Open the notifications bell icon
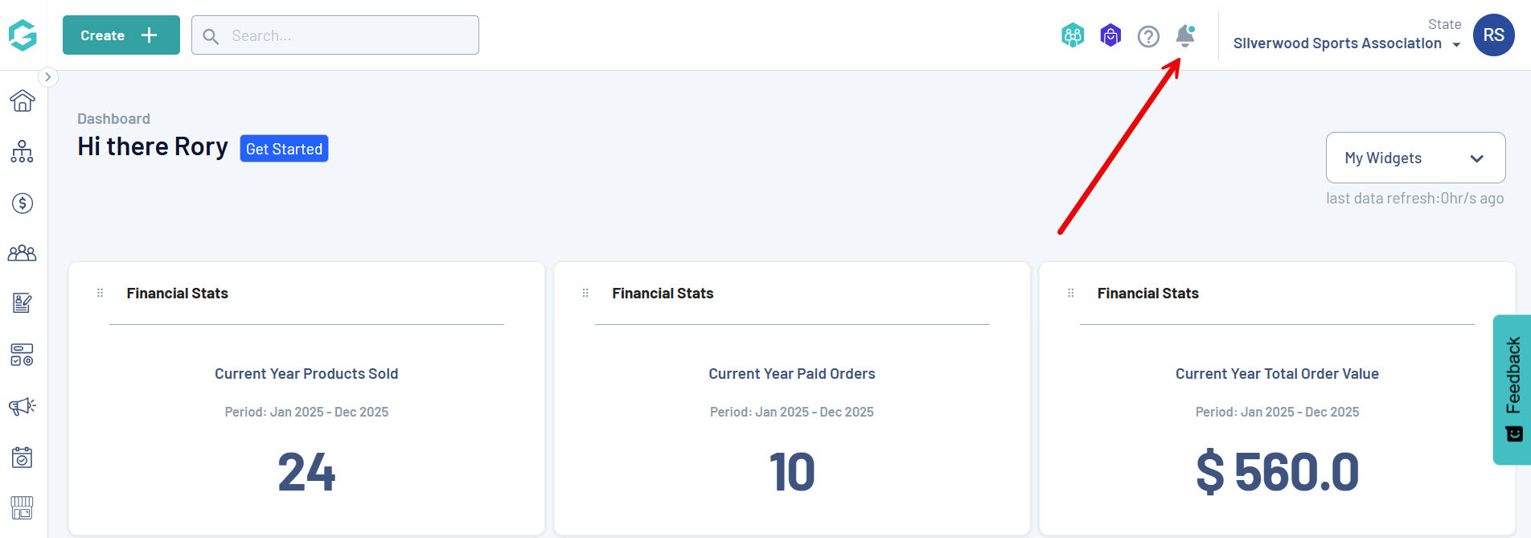Screen dimensions: 1531x538 [1184, 36]
